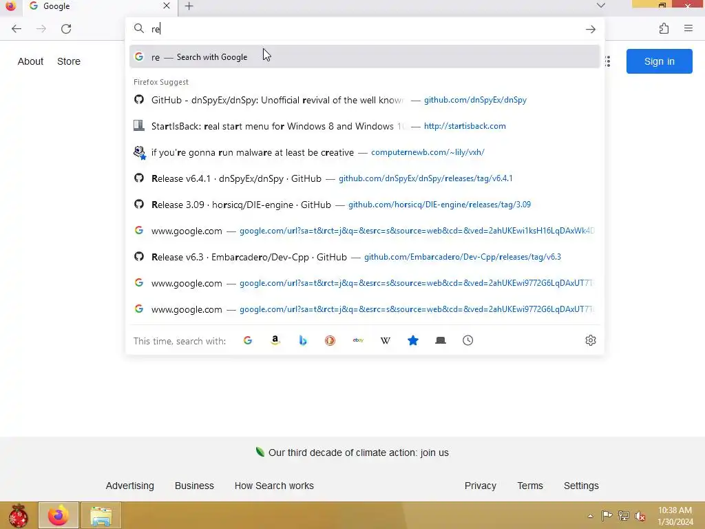The height and width of the screenshot is (529, 705).
Task: Open Release 3.09 DIE-engine suggestion
Action: point(365,205)
